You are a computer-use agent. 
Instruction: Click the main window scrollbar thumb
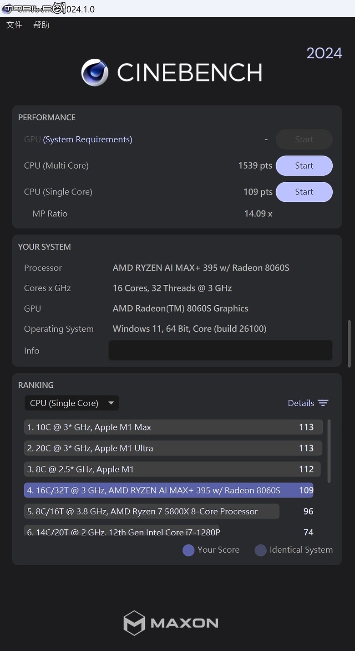click(x=350, y=343)
